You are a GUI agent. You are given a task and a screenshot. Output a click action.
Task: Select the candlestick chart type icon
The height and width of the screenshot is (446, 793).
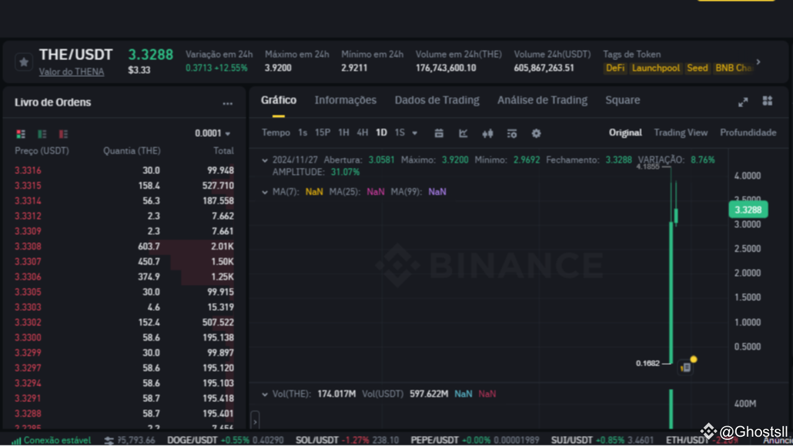pyautogui.click(x=488, y=133)
